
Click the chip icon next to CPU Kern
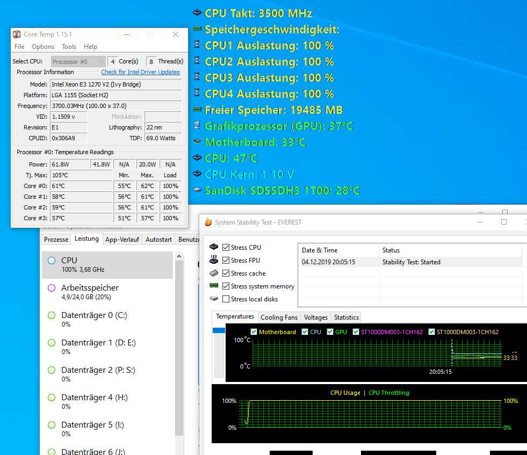tap(197, 174)
